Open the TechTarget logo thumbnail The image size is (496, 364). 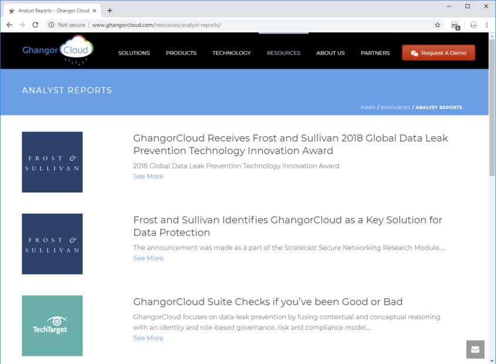[52, 326]
